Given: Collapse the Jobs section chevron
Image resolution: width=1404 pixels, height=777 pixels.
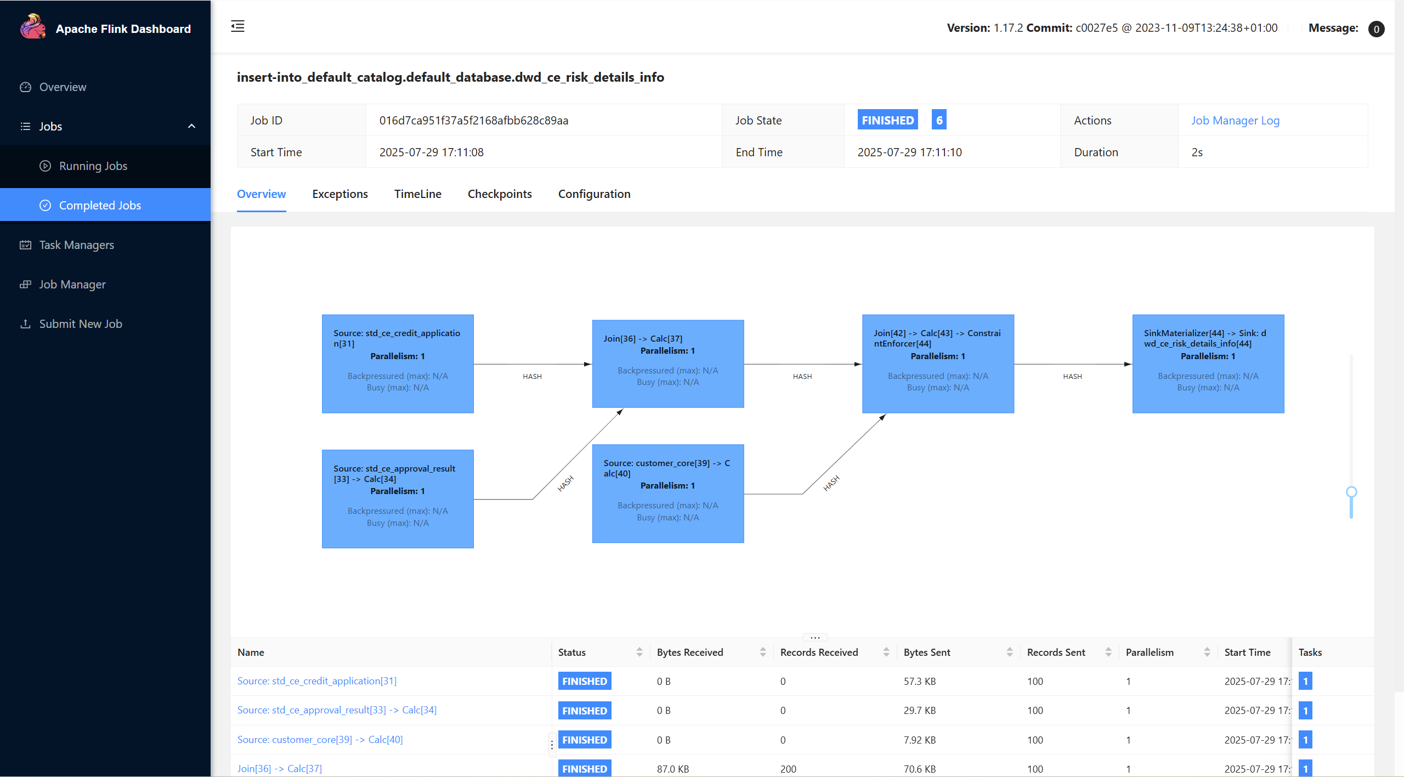Looking at the screenshot, I should 191,126.
